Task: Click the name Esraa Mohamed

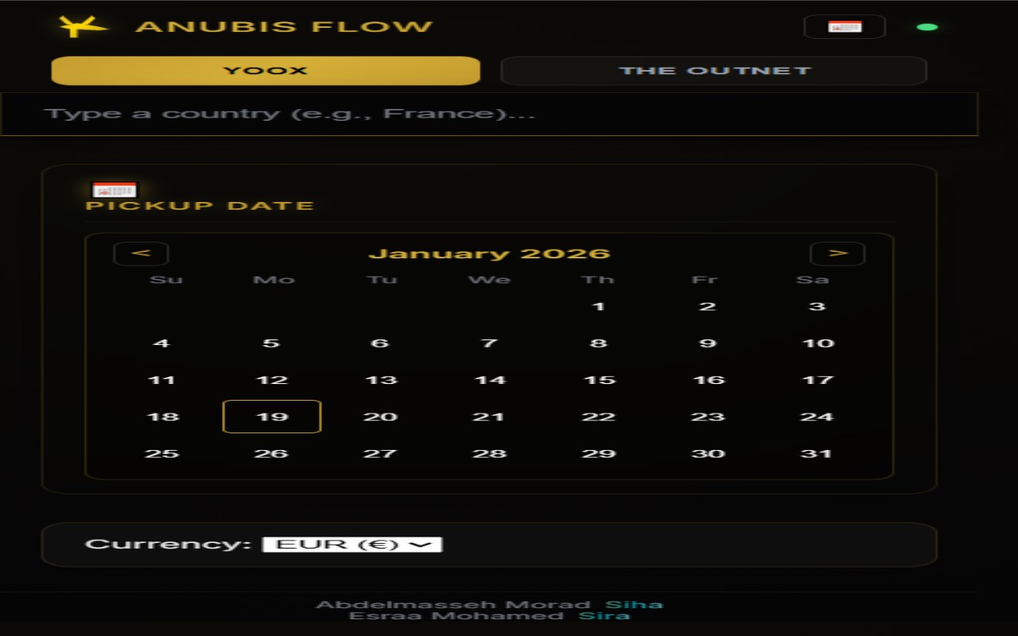Action: tap(456, 615)
